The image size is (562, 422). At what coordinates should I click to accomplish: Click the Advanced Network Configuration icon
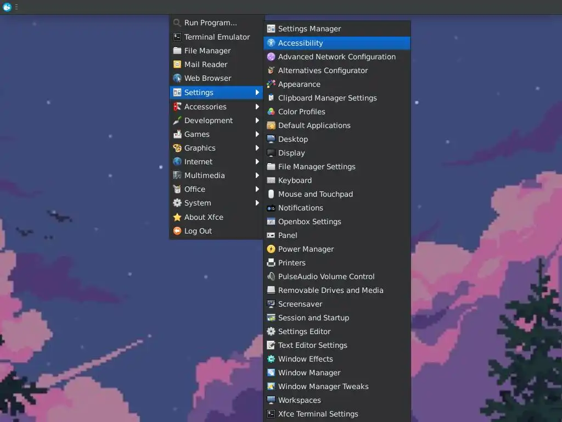(x=271, y=57)
